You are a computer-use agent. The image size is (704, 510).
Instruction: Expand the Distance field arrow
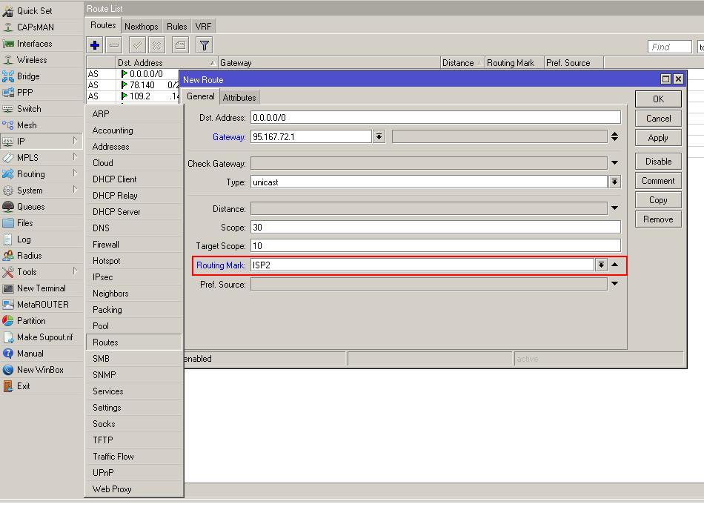pos(614,209)
